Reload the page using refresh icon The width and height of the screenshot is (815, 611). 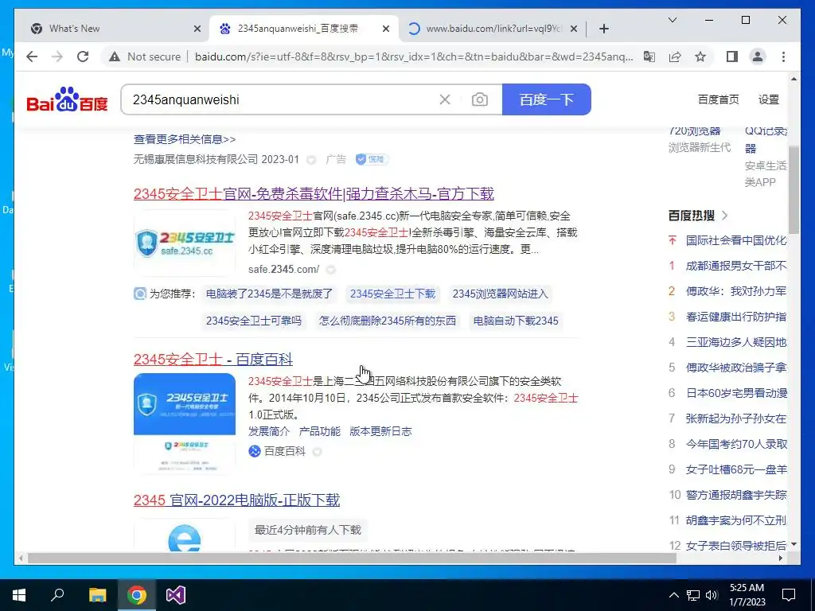[x=83, y=56]
